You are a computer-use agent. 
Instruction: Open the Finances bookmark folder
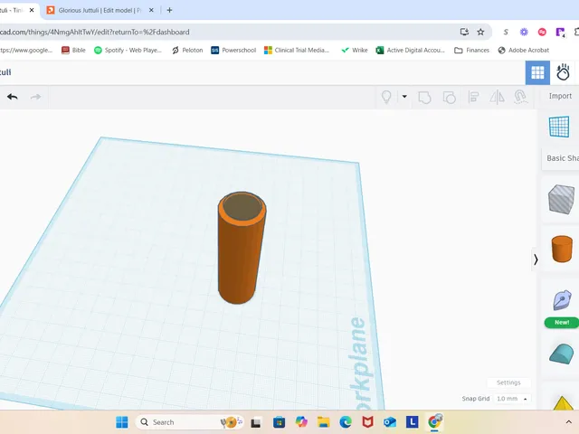tap(471, 51)
